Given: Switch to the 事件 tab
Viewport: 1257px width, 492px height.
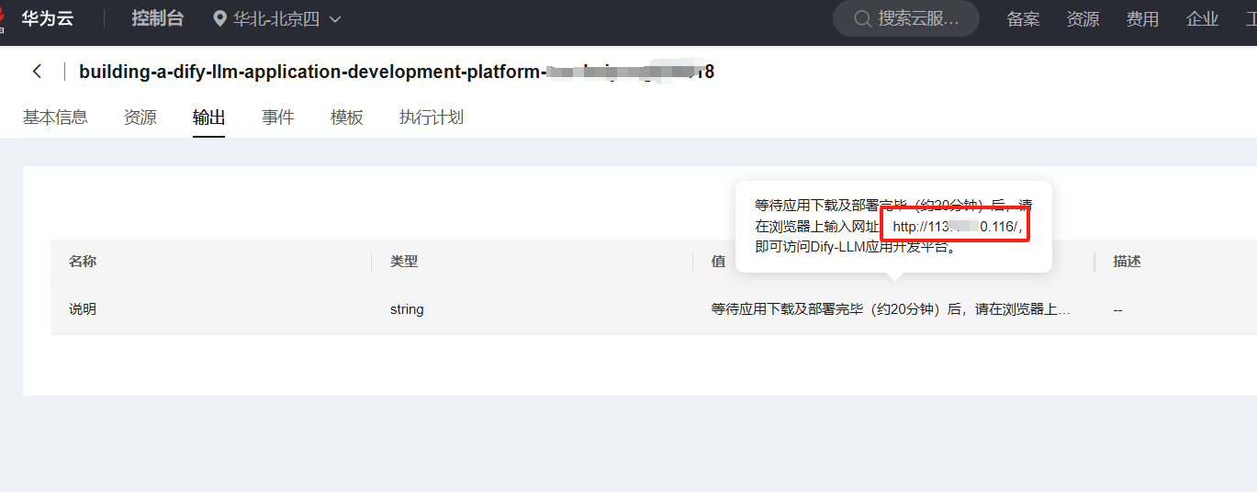Looking at the screenshot, I should point(277,117).
